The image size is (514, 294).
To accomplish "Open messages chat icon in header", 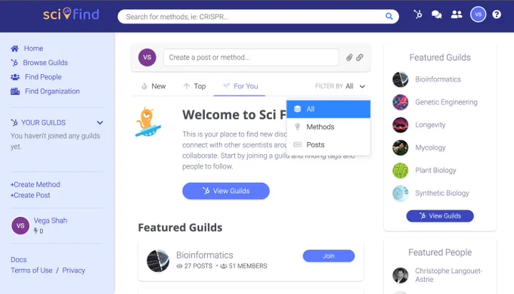I will click(437, 14).
